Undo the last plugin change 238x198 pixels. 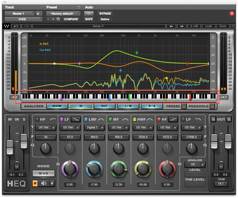click(16, 26)
